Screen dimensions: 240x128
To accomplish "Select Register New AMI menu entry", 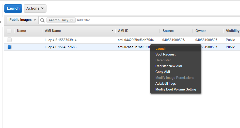I will click(x=176, y=66).
